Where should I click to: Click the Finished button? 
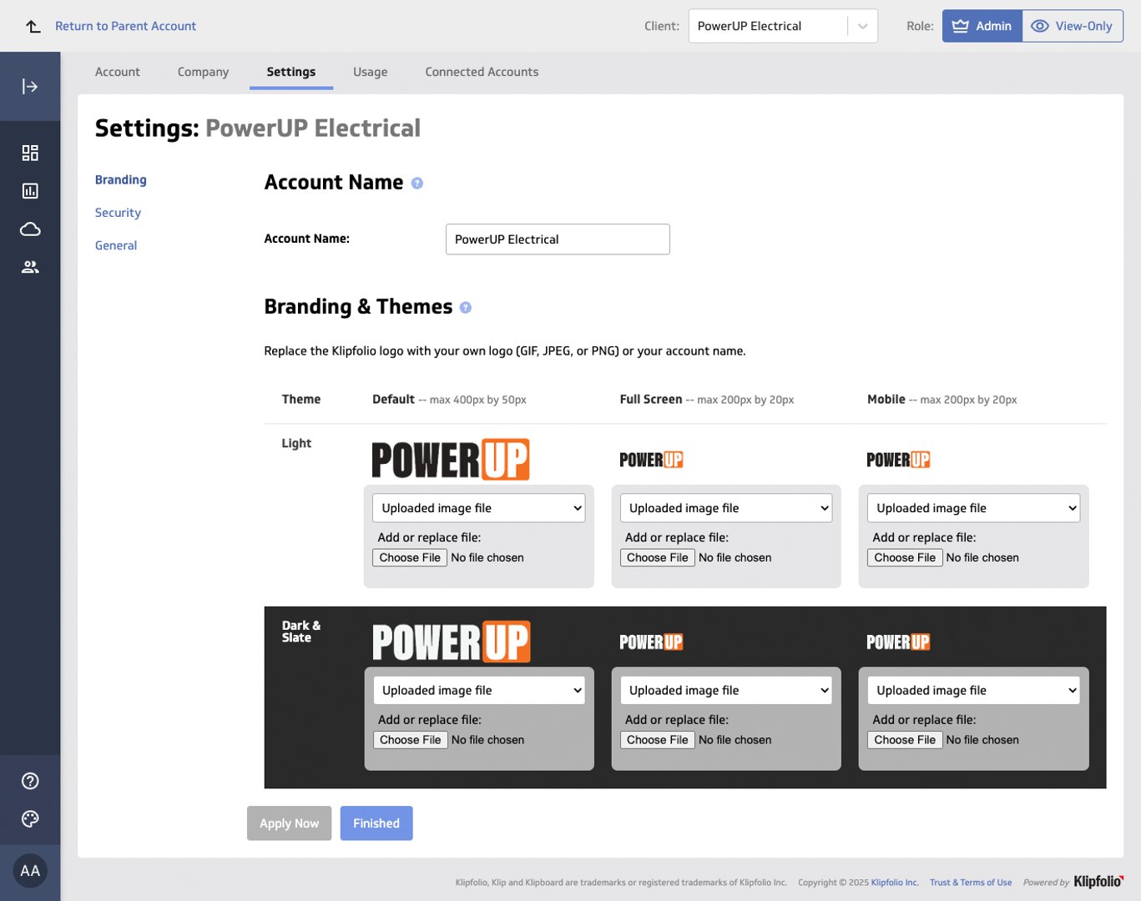click(376, 823)
